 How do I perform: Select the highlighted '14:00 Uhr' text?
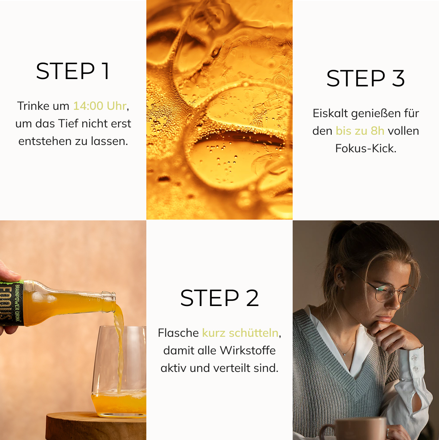pyautogui.click(x=100, y=106)
